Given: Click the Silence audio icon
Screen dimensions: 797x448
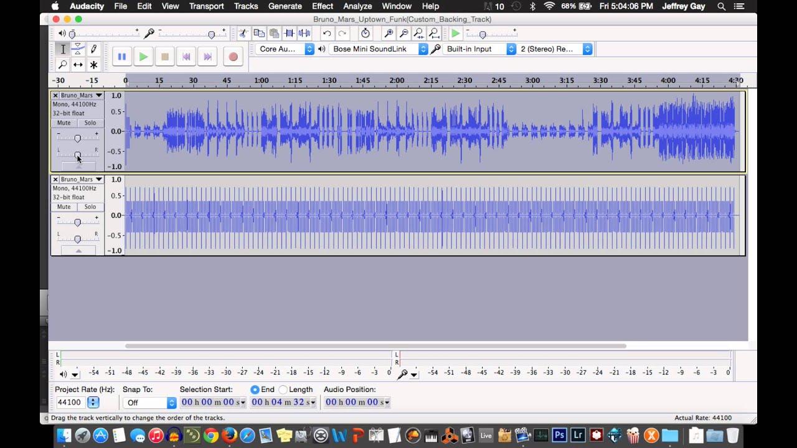Looking at the screenshot, I should 304,34.
